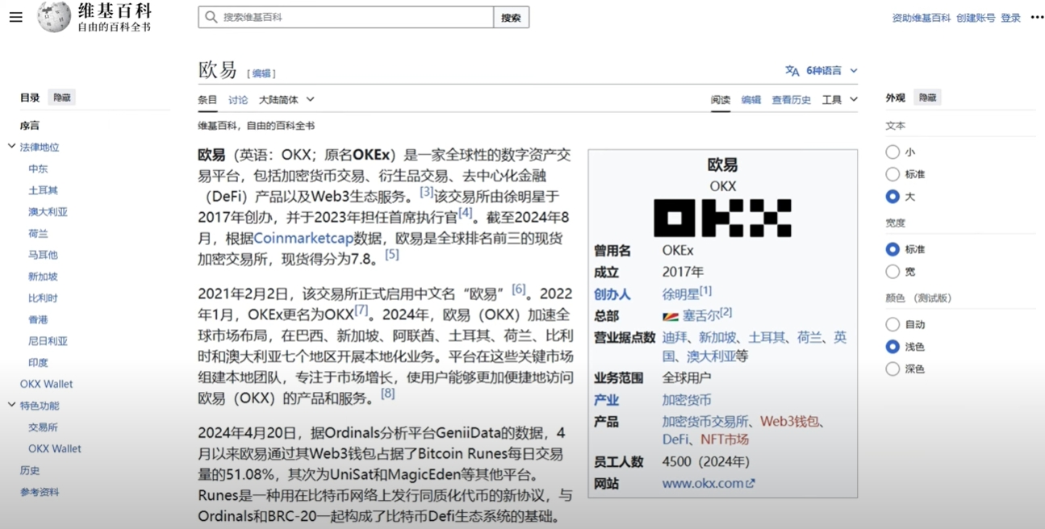Switch to the 讨论 tab
Image resolution: width=1045 pixels, height=529 pixels.
238,100
